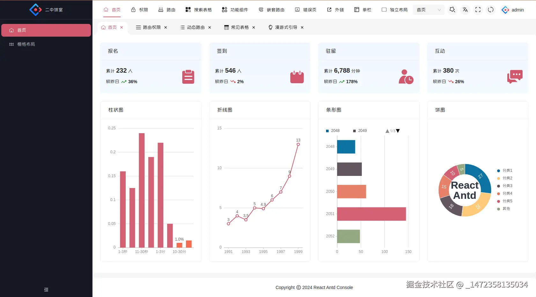Image resolution: width=536 pixels, height=297 pixels.
Task: Open the language translation switcher icon
Action: 465,10
